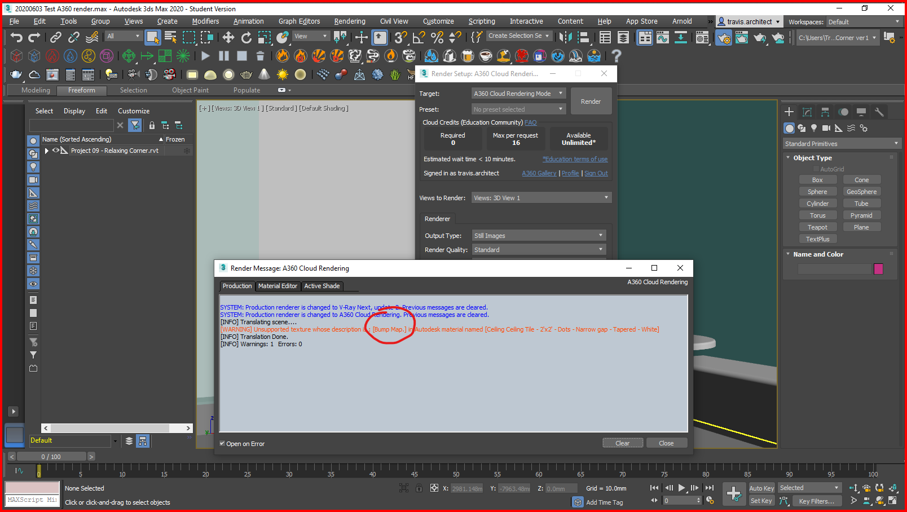Screen dimensions: 907x512
Task: Click the X coordinate input field
Action: coord(466,488)
